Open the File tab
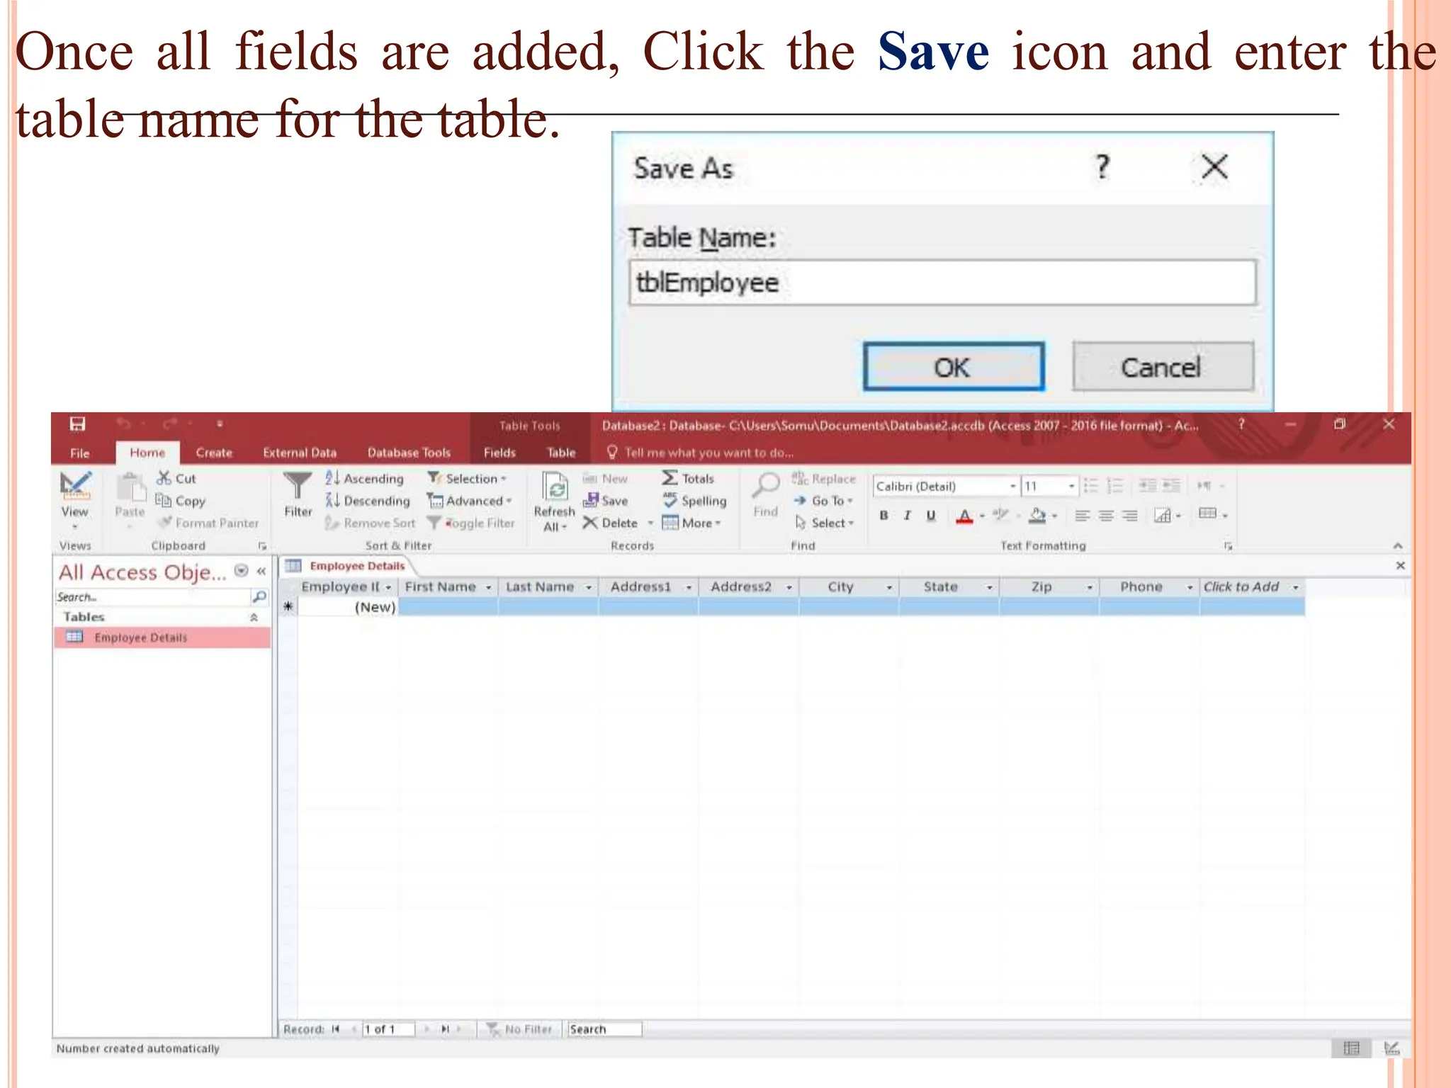The height and width of the screenshot is (1088, 1451). click(79, 453)
